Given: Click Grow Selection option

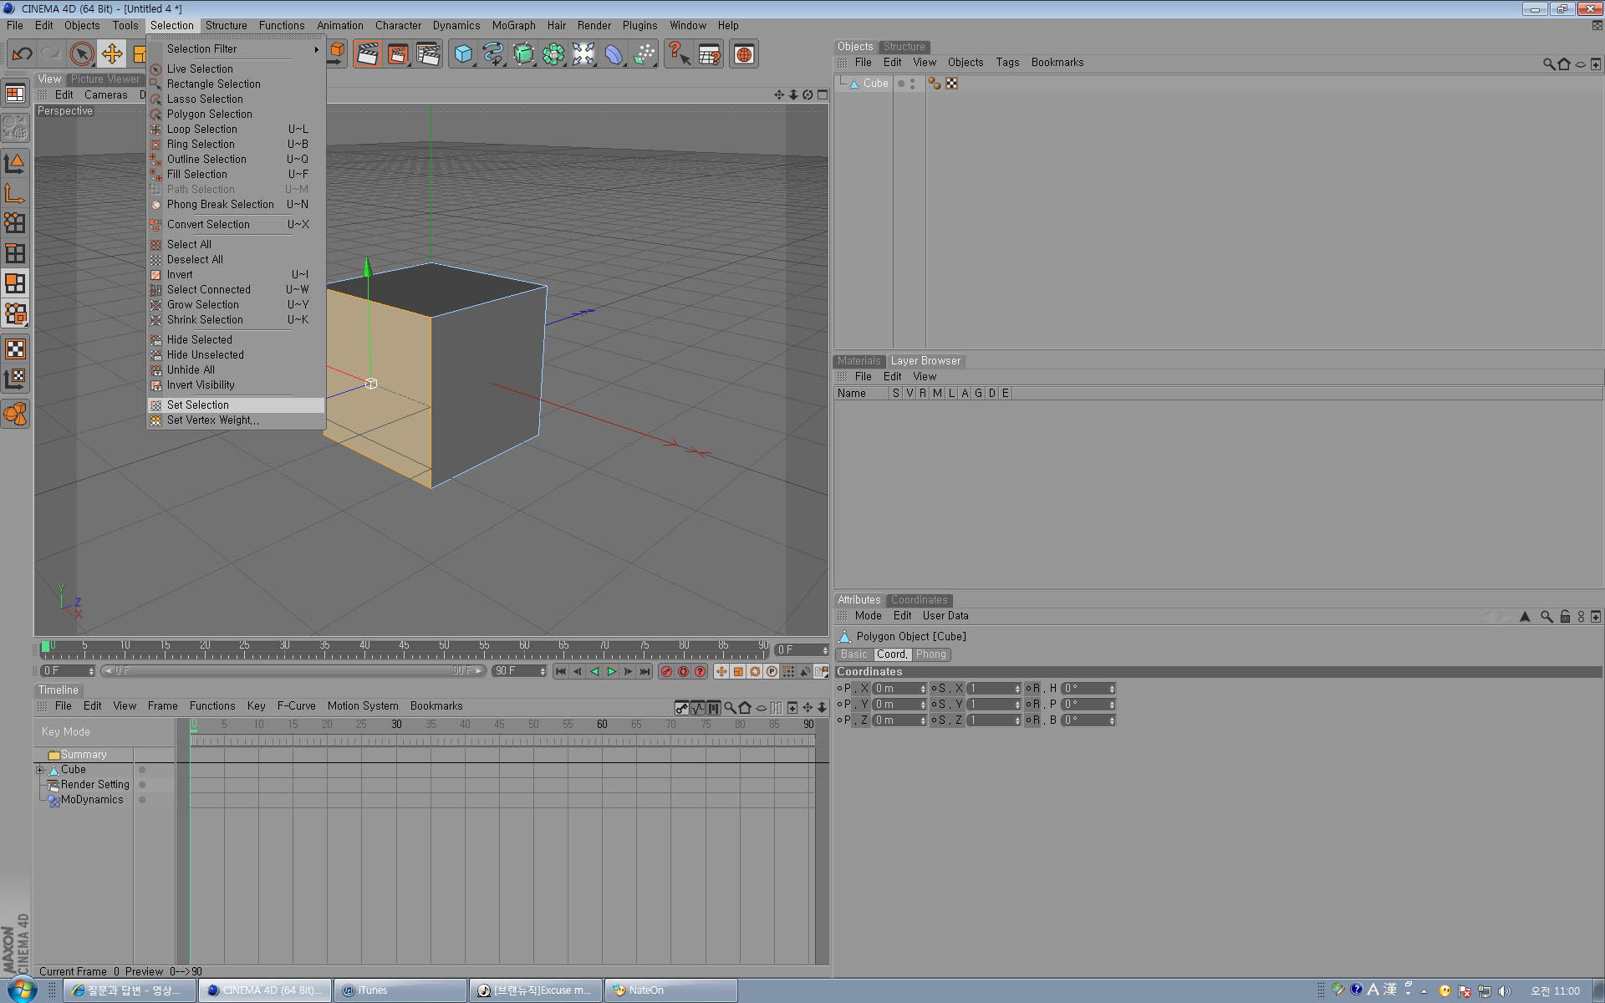Looking at the screenshot, I should point(201,304).
